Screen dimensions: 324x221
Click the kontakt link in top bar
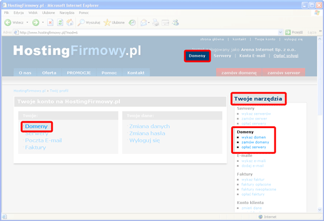click(x=239, y=39)
